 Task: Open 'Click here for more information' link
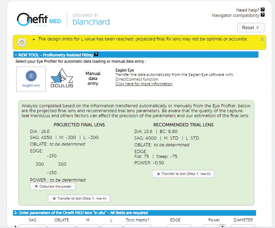(x=144, y=84)
